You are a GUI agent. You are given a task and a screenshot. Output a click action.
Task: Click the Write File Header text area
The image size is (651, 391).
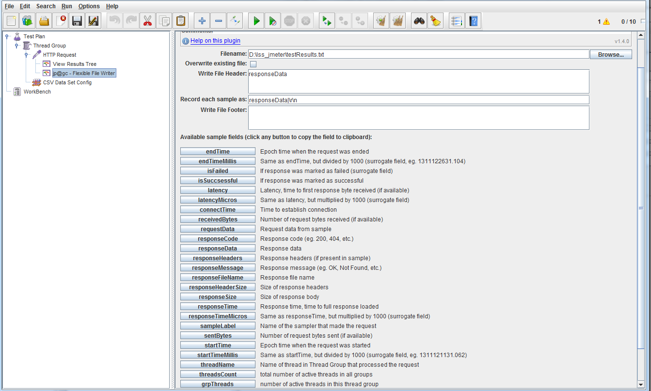click(x=418, y=81)
